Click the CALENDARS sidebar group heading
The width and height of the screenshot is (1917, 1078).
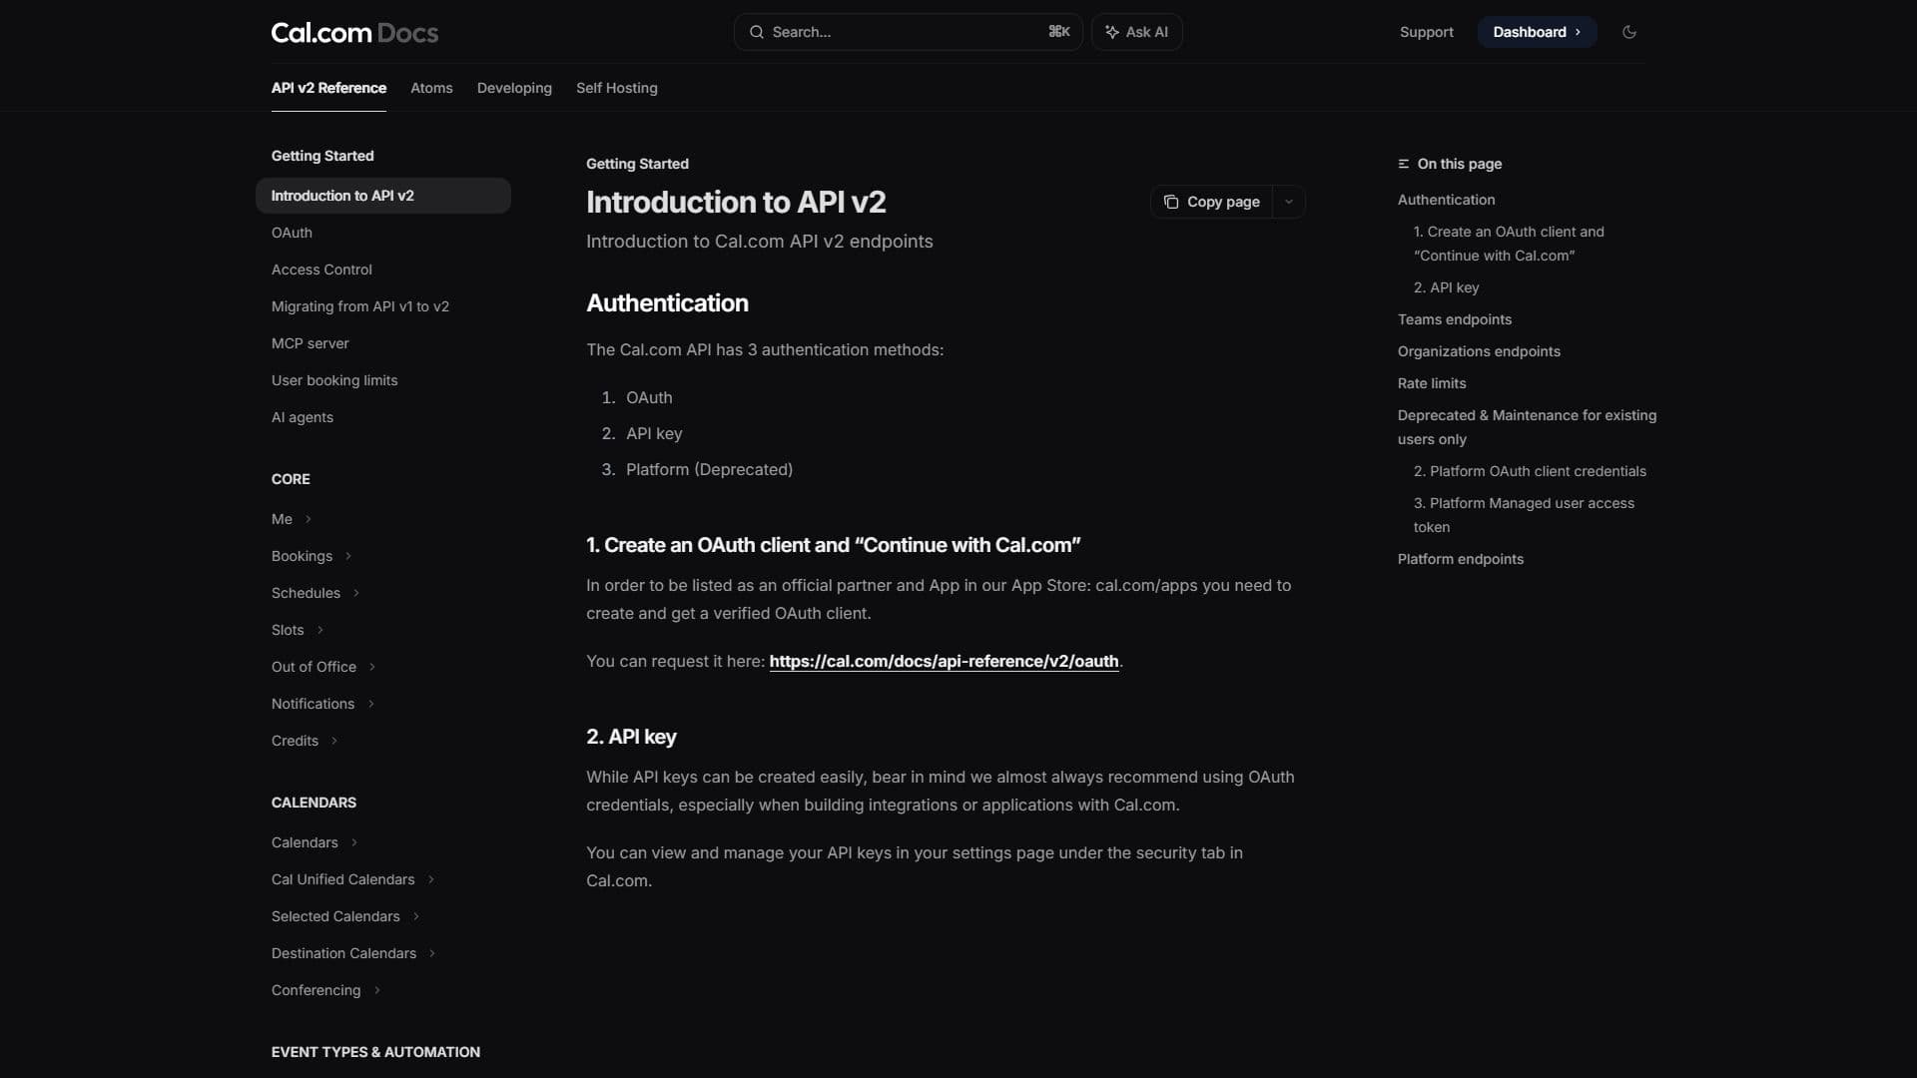[x=314, y=803]
